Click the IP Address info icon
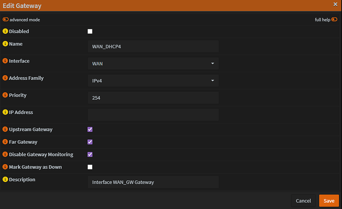Viewport: 342px width, 209px height. (x=5, y=112)
